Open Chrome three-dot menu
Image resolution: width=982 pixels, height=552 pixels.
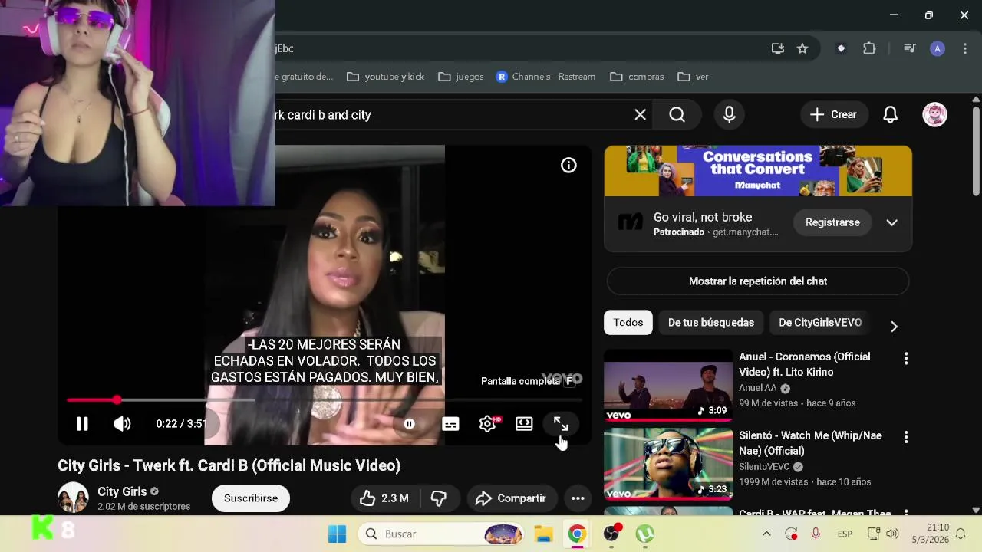[x=965, y=48]
